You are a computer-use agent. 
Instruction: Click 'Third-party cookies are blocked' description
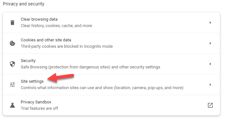(67, 46)
